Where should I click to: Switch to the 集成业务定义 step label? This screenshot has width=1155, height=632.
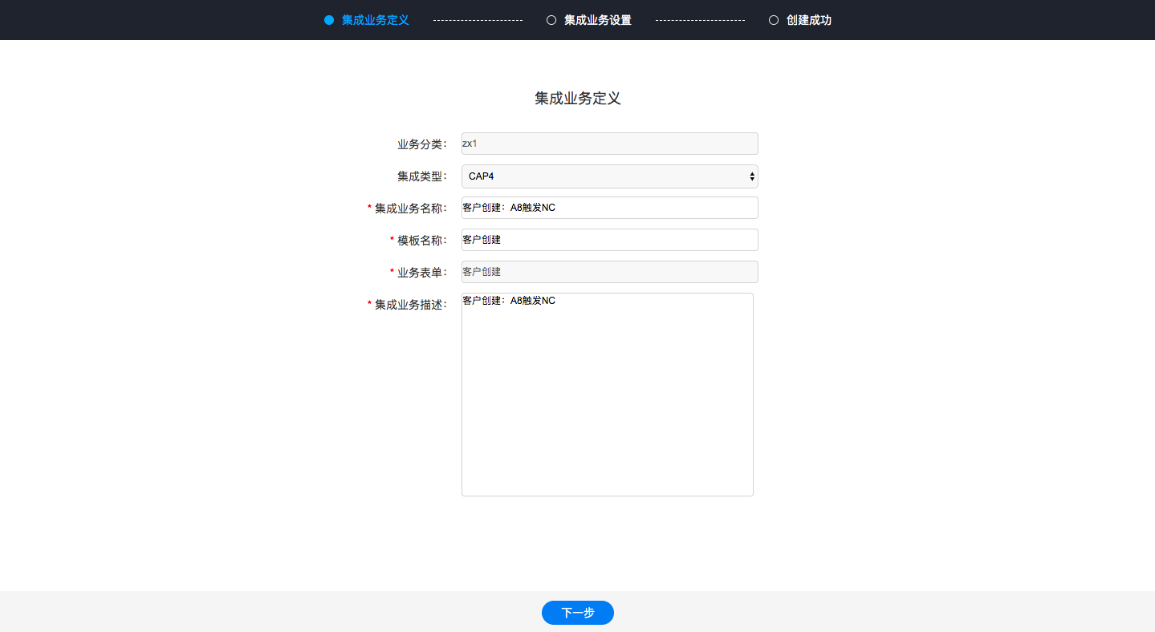[375, 20]
